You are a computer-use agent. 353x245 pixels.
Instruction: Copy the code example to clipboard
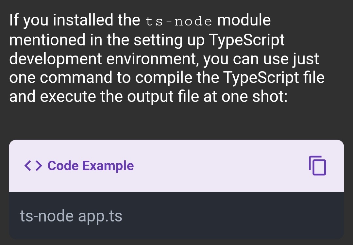pos(317,166)
